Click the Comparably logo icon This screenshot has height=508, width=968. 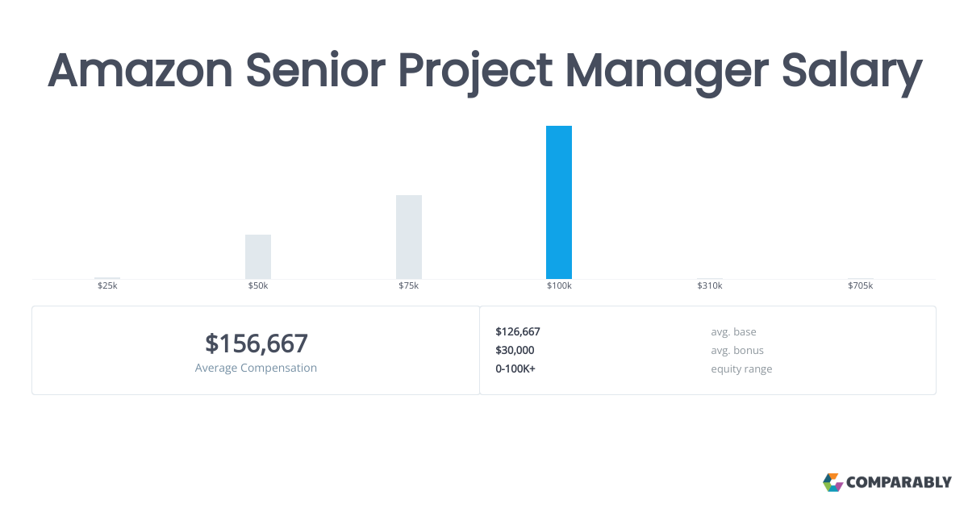tap(833, 482)
